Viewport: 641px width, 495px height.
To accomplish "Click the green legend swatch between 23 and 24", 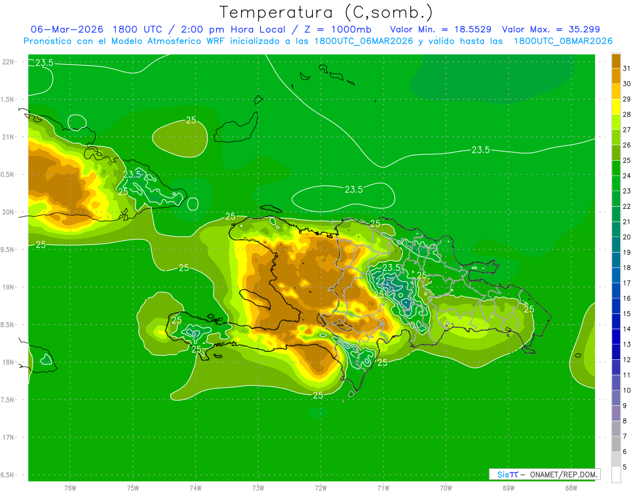I will 616,183.
